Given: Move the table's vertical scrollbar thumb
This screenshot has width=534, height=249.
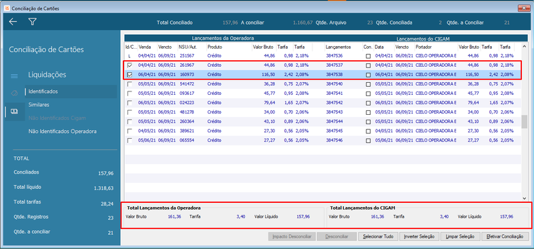Looking at the screenshot, I should pos(525,121).
